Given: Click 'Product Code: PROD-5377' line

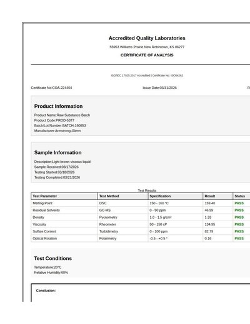Looking at the screenshot, I should [54, 120].
